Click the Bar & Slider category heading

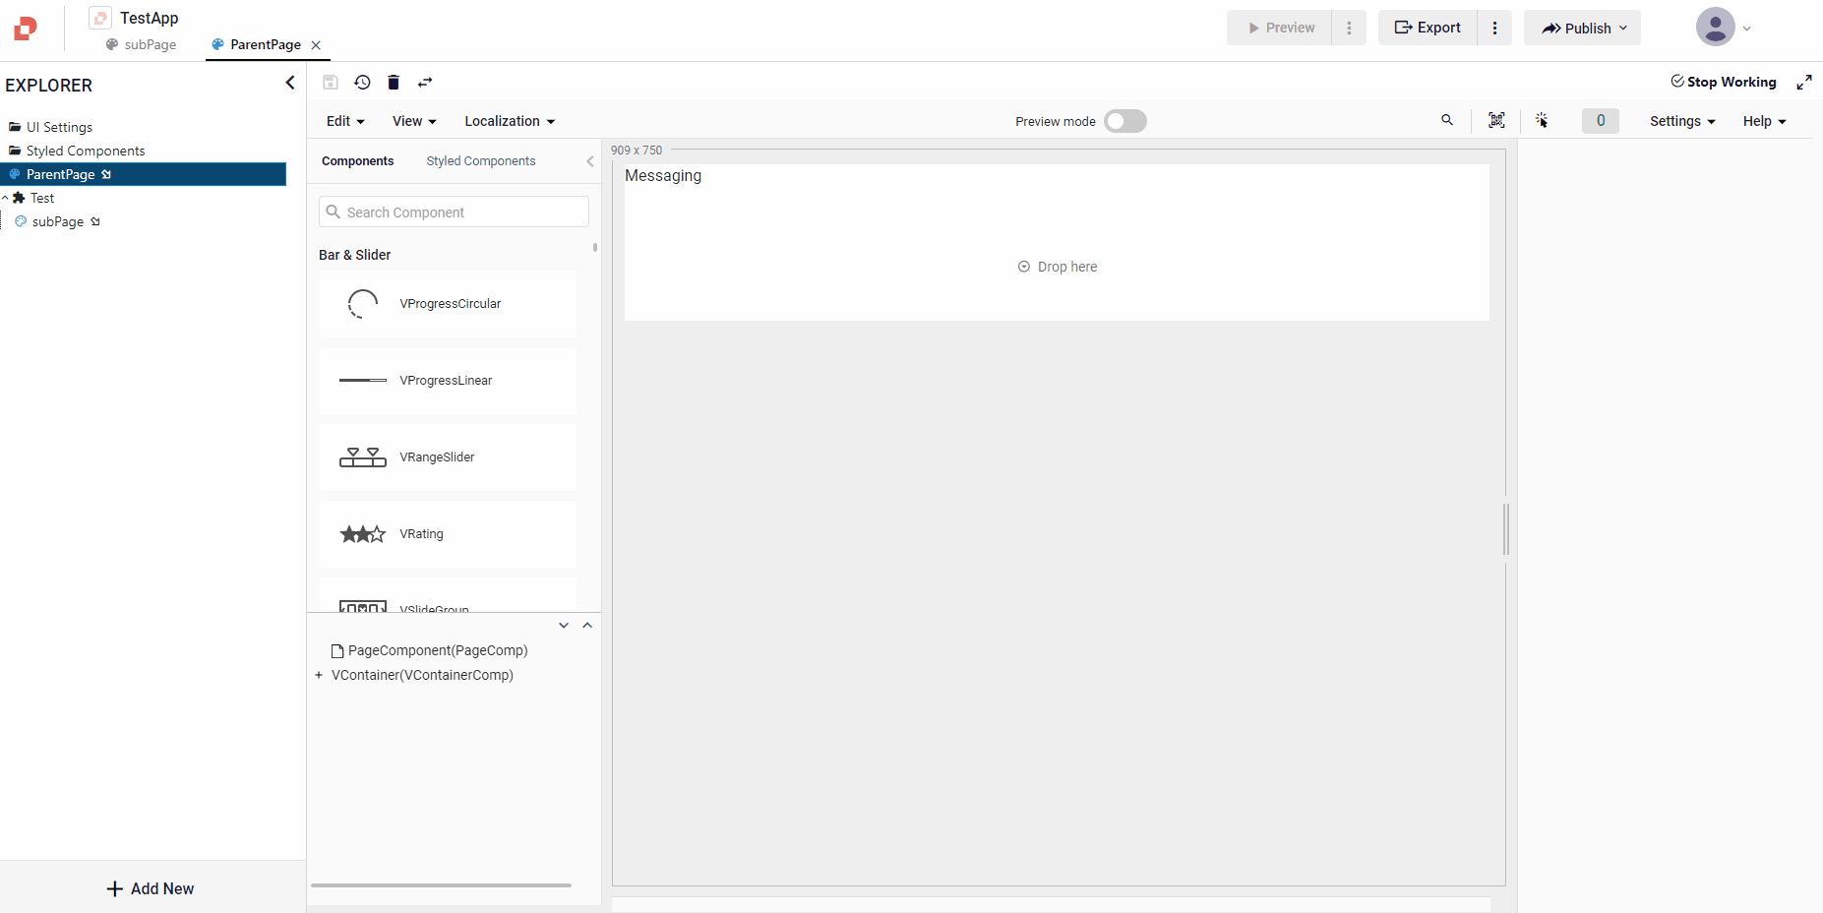click(x=355, y=255)
